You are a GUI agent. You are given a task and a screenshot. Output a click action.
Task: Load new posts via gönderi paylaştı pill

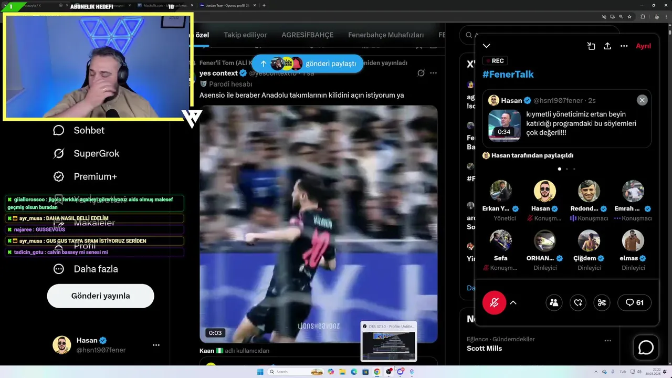point(307,64)
